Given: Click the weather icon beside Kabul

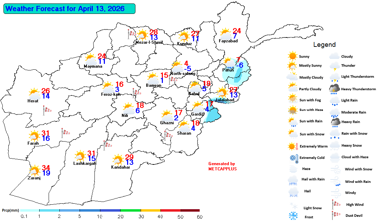Looking at the screenshot, I should coord(195,87).
